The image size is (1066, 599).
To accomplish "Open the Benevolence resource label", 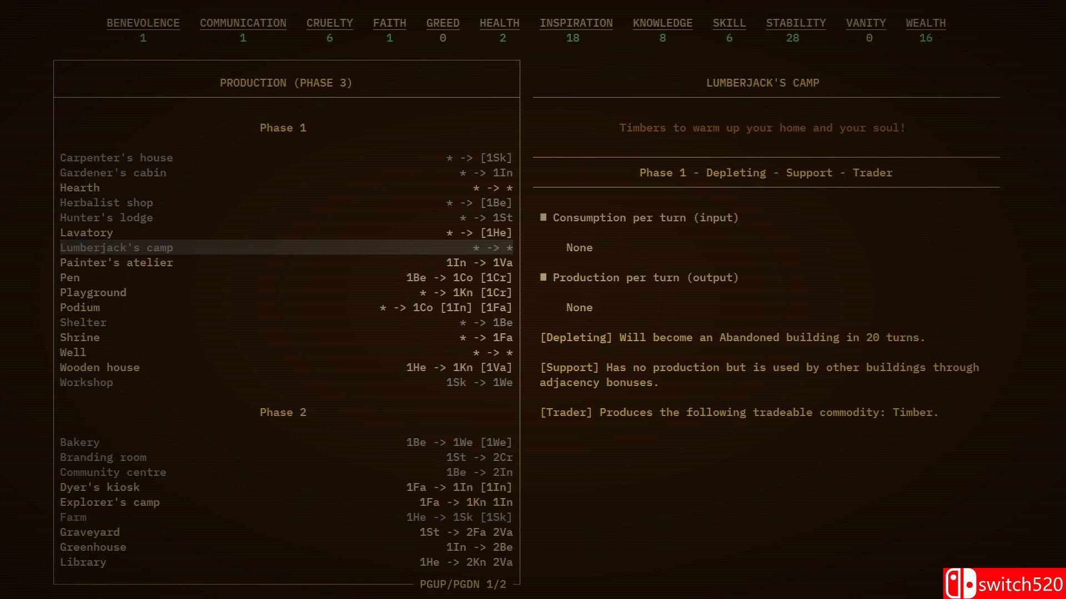I will point(143,23).
